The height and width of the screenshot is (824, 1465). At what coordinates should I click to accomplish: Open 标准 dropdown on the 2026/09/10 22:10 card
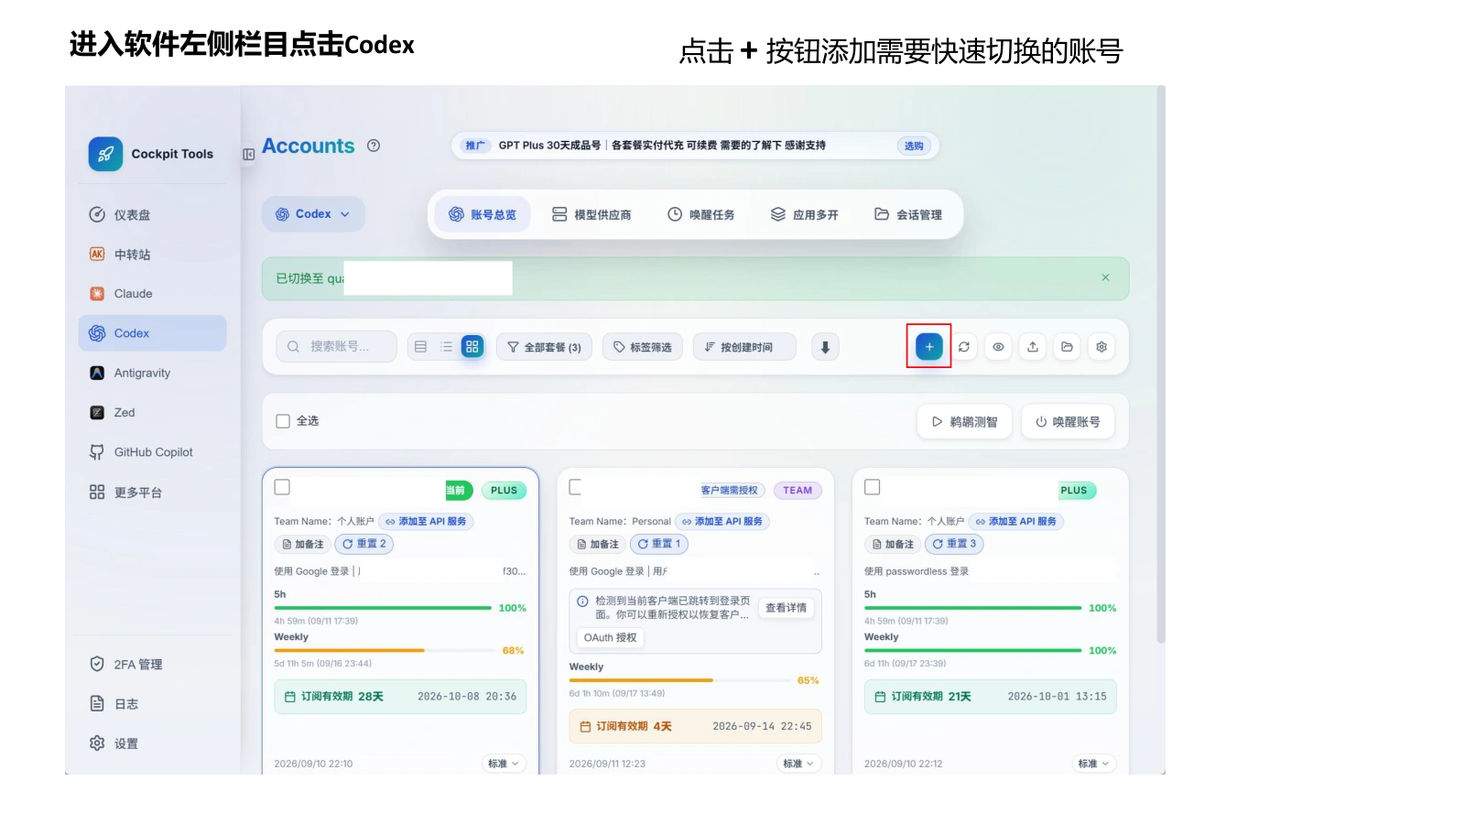click(x=504, y=764)
